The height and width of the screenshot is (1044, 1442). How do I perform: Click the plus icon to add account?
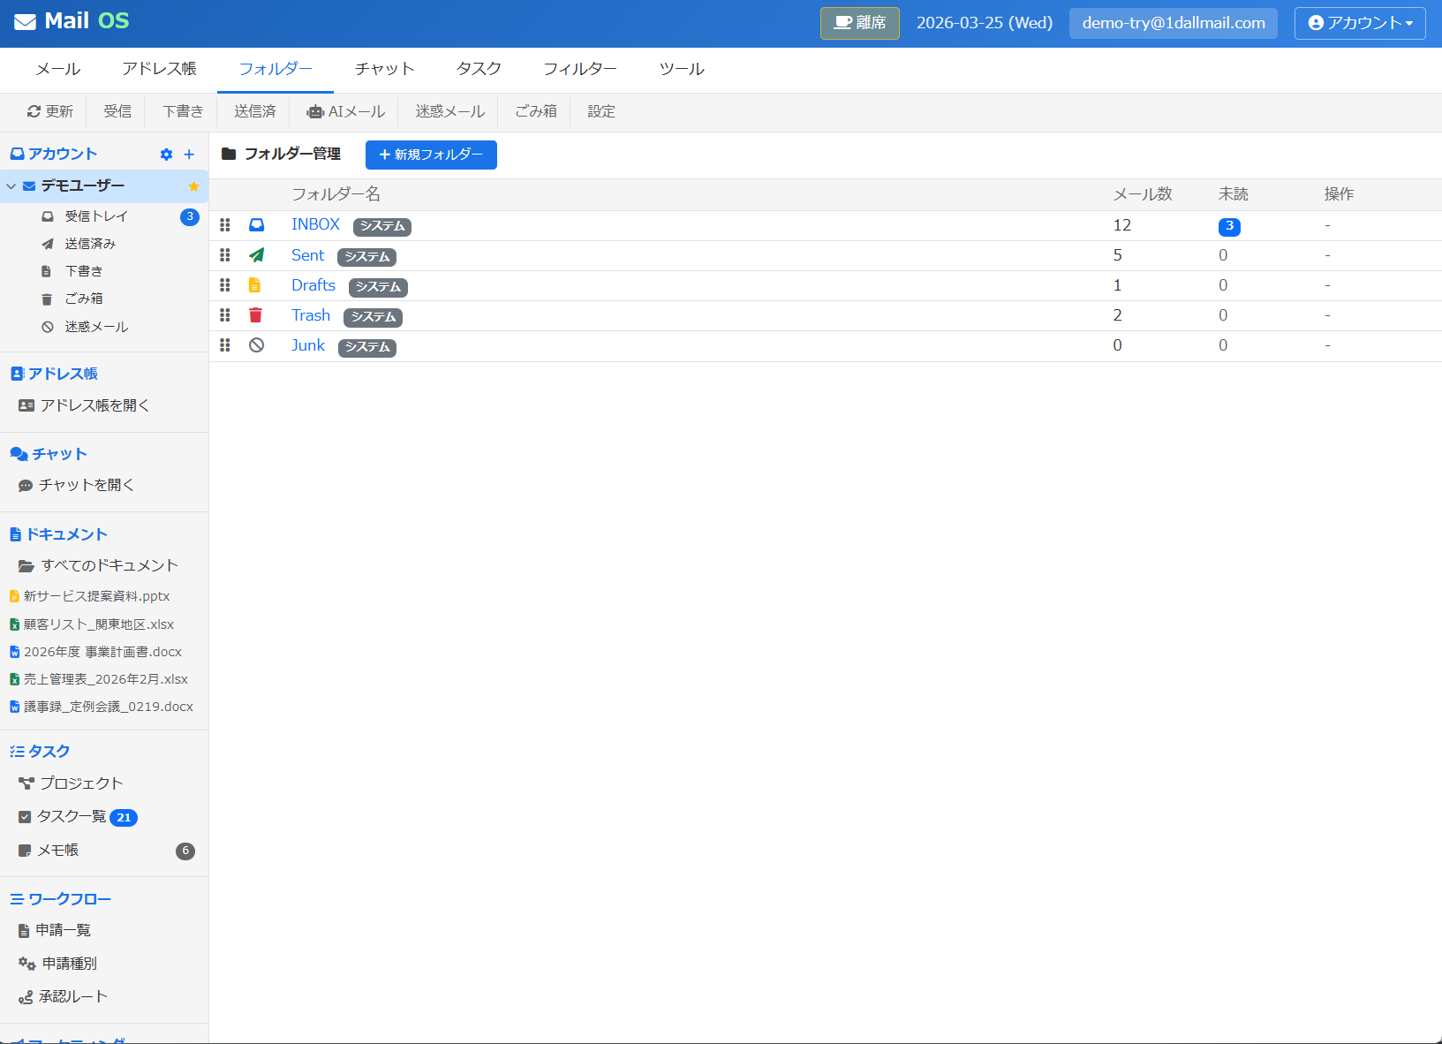pyautogui.click(x=189, y=155)
